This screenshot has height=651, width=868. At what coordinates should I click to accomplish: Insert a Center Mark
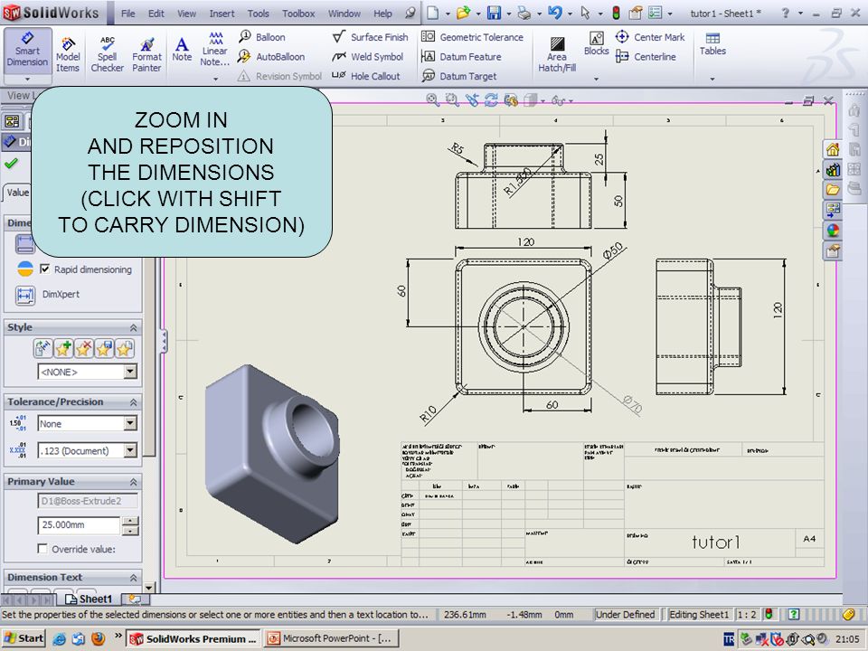pos(650,37)
